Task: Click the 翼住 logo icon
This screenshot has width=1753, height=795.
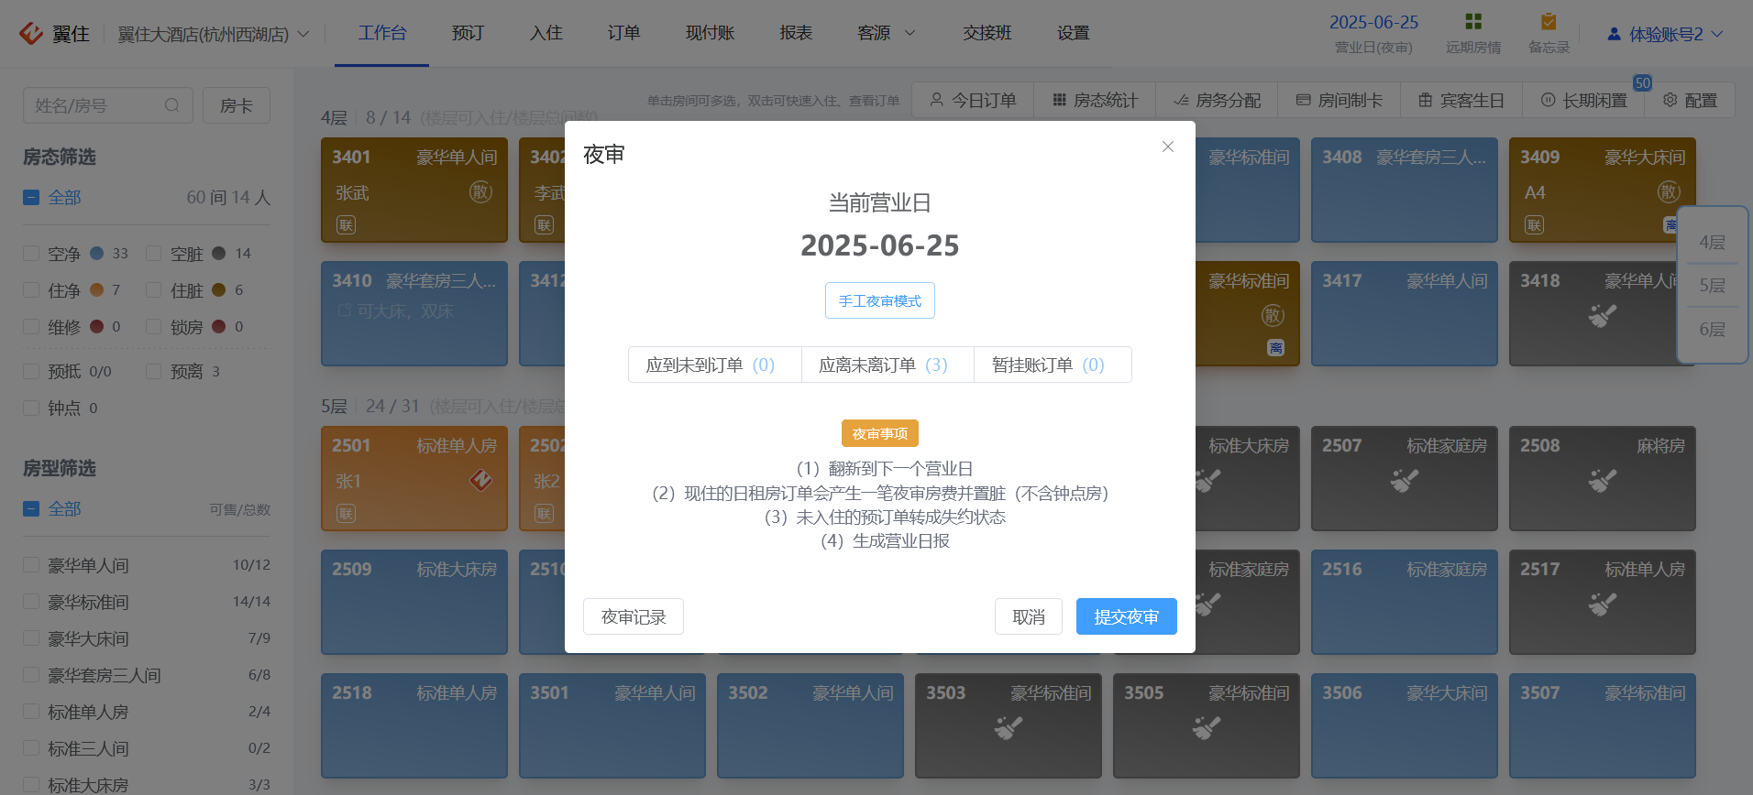Action: point(31,34)
